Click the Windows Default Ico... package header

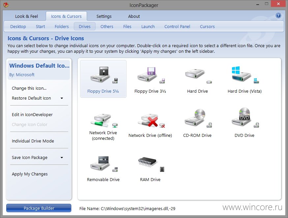point(39,66)
